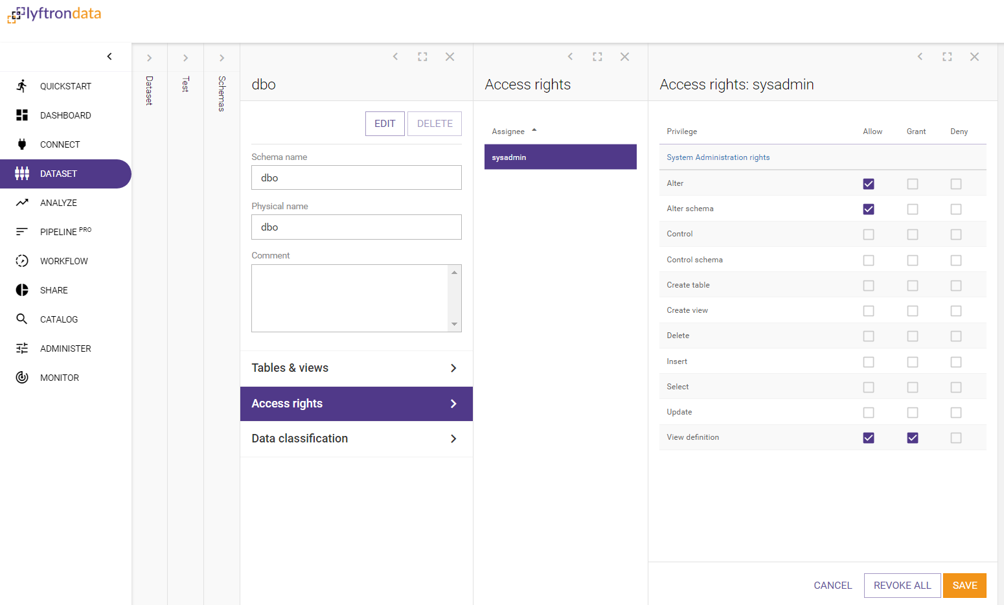This screenshot has height=605, width=1004.
Task: Click the Schema name input field
Action: (356, 177)
